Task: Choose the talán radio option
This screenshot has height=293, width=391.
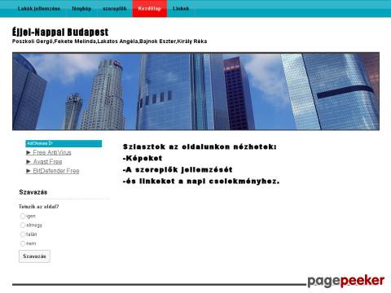Action: pos(23,234)
